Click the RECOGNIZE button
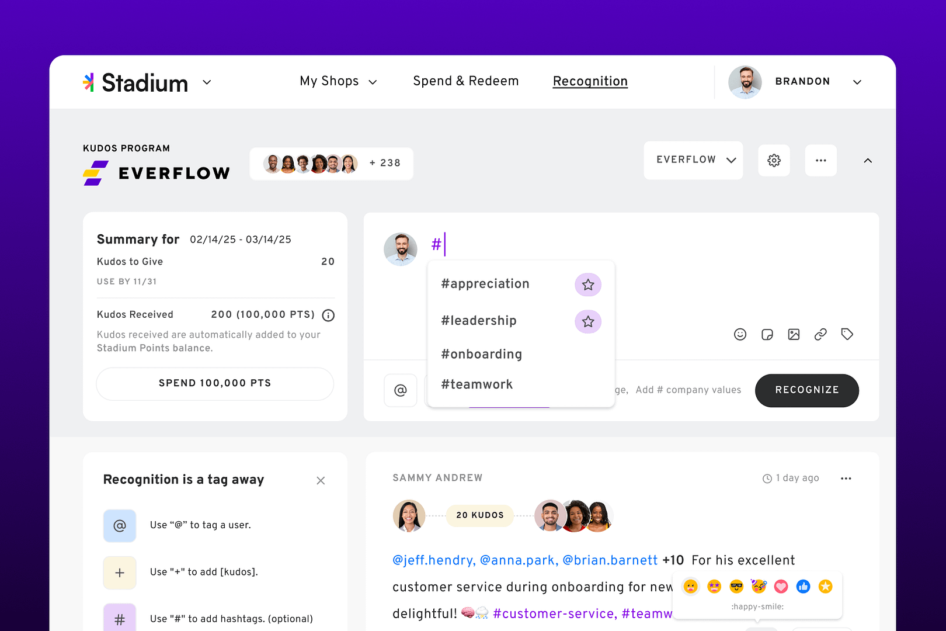 (x=807, y=390)
